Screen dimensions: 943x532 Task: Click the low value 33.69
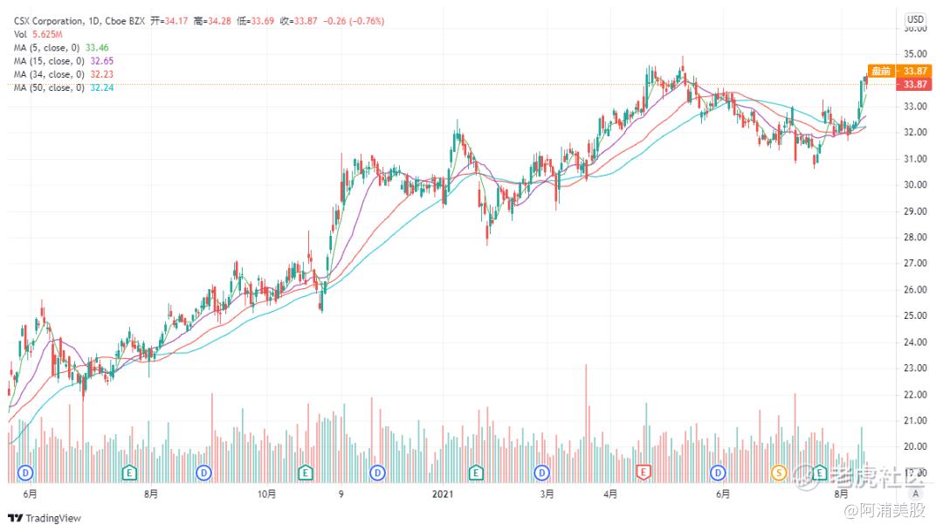pyautogui.click(x=262, y=21)
